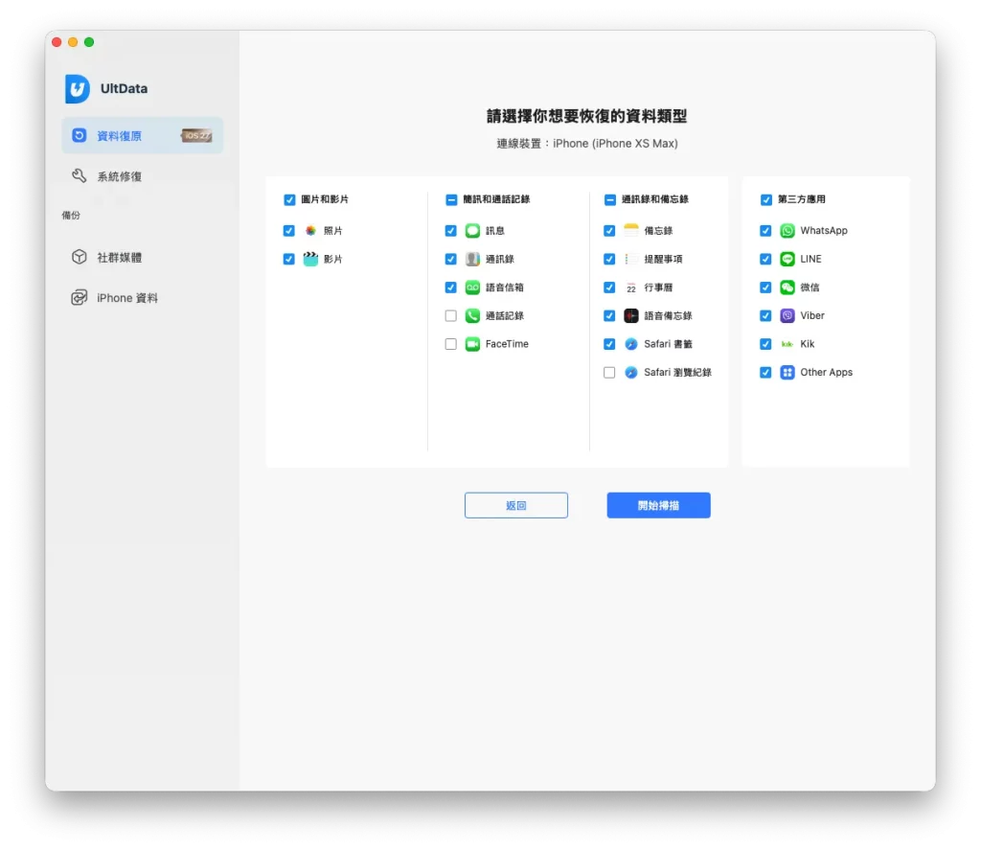This screenshot has height=851, width=981.
Task: Click the 微信 WeChat icon
Action: (x=787, y=287)
